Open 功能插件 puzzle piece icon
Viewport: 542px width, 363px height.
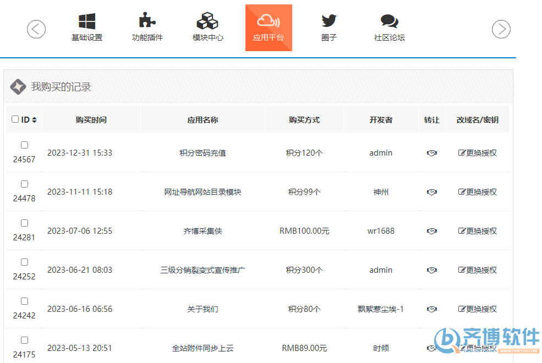(147, 22)
